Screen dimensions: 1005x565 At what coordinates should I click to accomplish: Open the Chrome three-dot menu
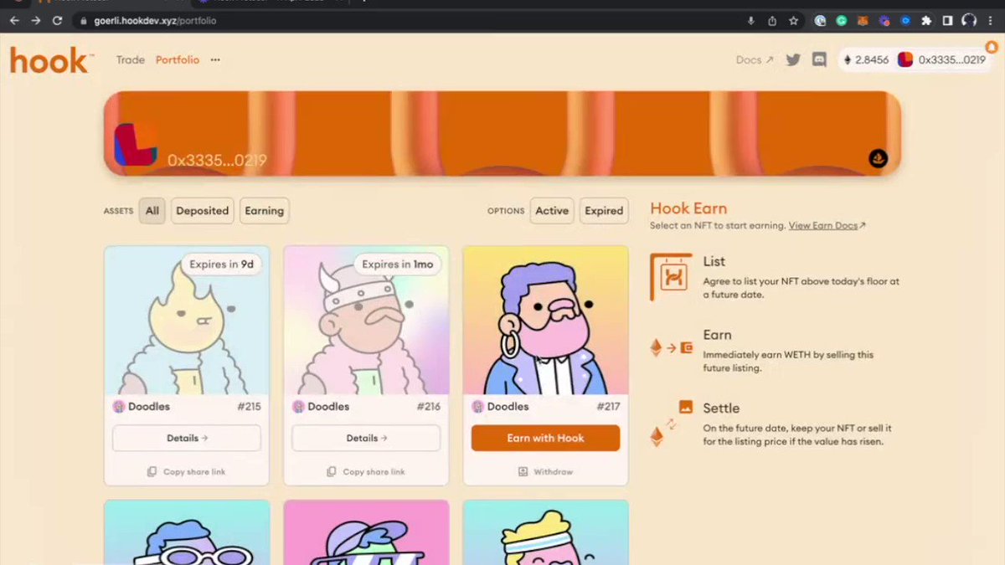coord(992,21)
